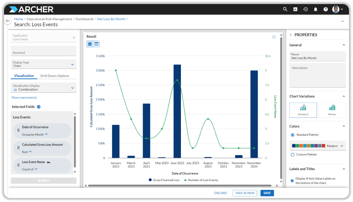Viewport: 353px width, 202px height.
Task: Switch to the Drill Down Options tab
Action: click(x=55, y=76)
